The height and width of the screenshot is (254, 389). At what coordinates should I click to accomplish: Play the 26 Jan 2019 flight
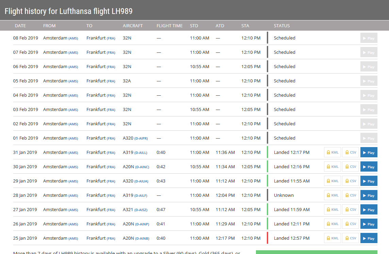369,224
